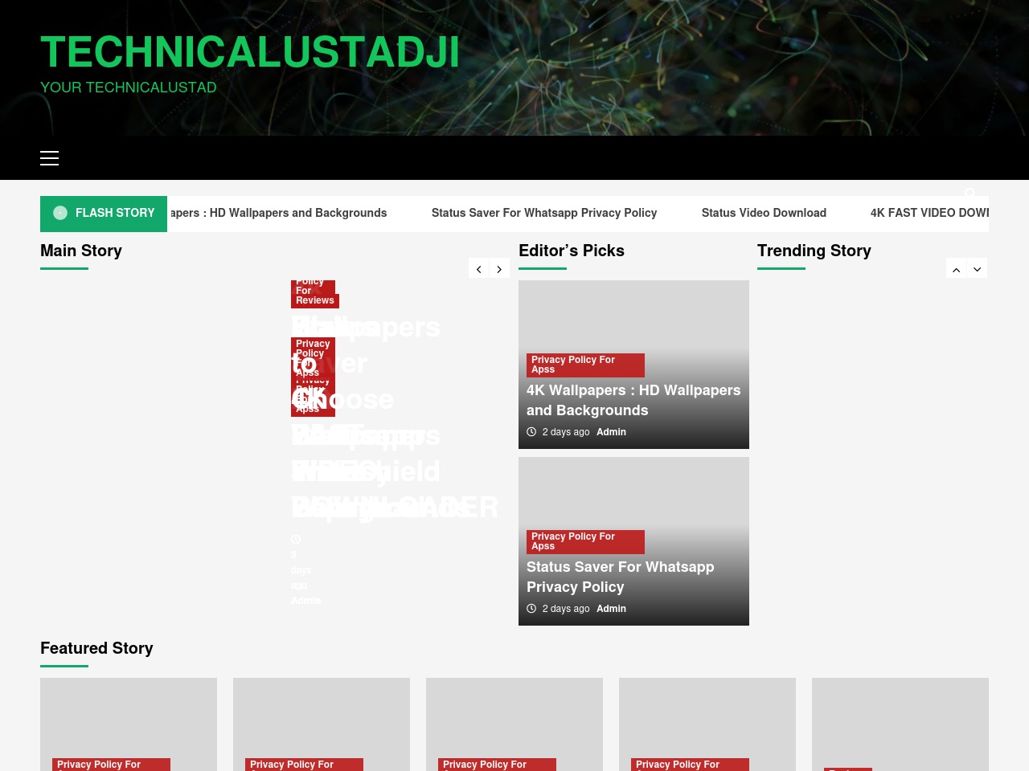Click the Main Story heading
Screen dimensions: 1029x771
tap(81, 251)
